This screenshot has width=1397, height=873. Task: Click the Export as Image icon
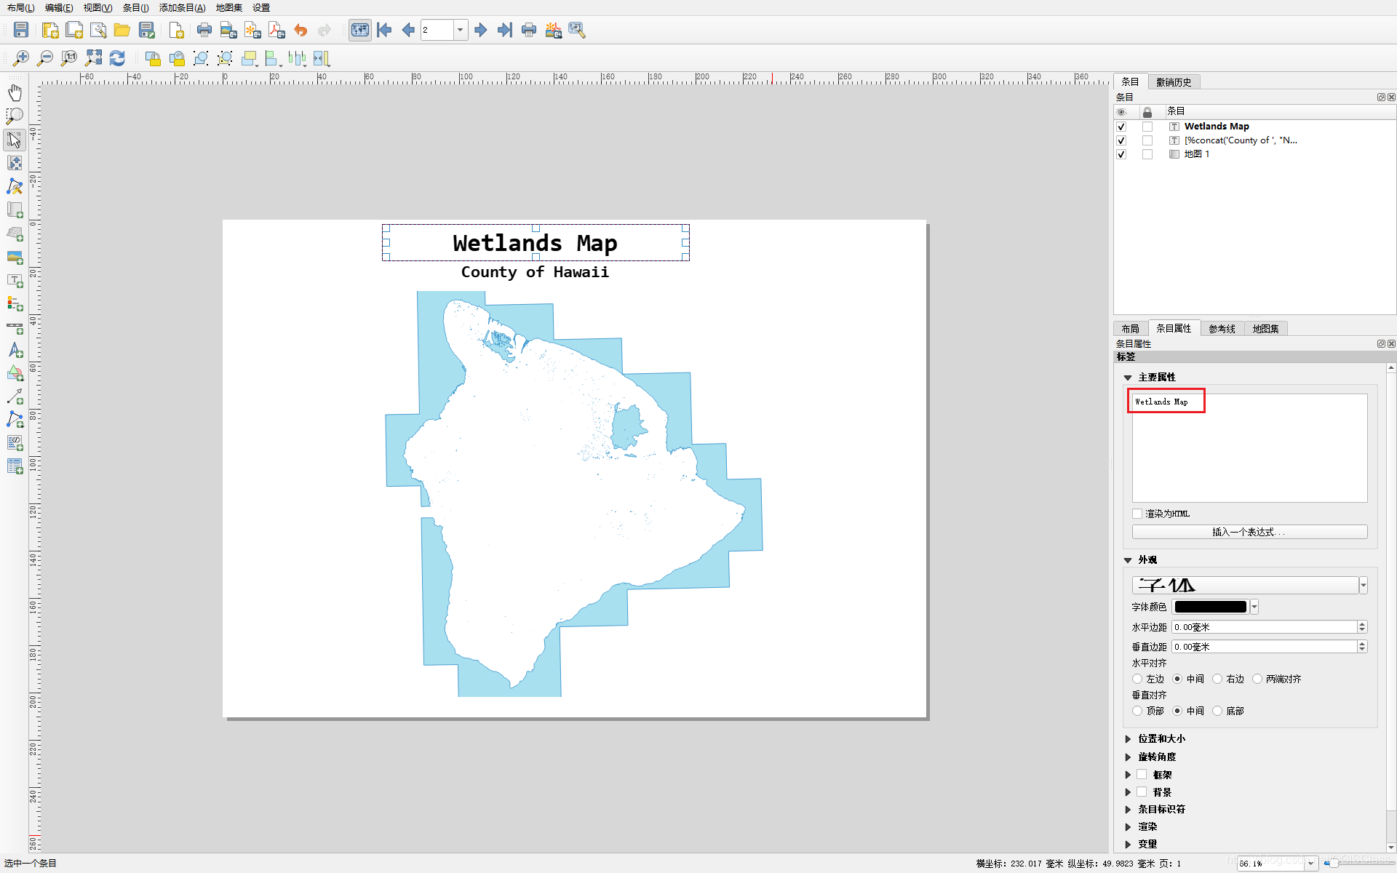point(228,30)
